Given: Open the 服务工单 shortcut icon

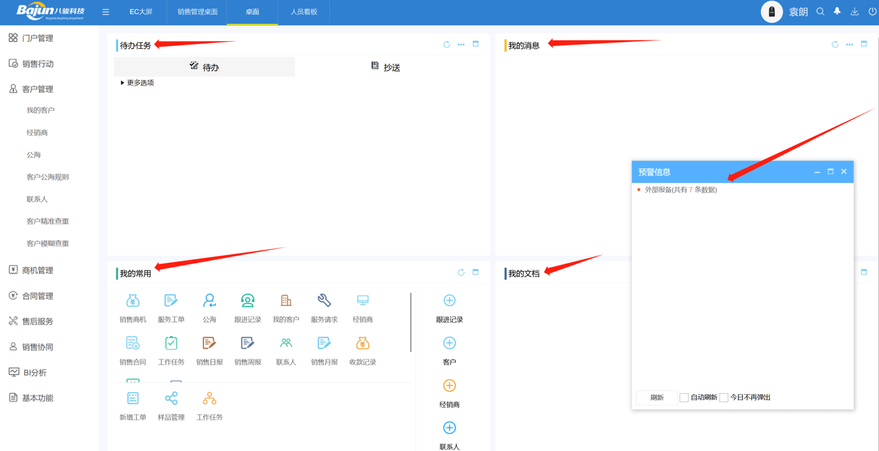Looking at the screenshot, I should coord(171,301).
